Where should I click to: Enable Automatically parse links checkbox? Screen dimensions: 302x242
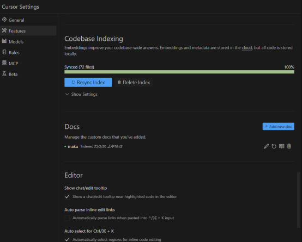67,218
